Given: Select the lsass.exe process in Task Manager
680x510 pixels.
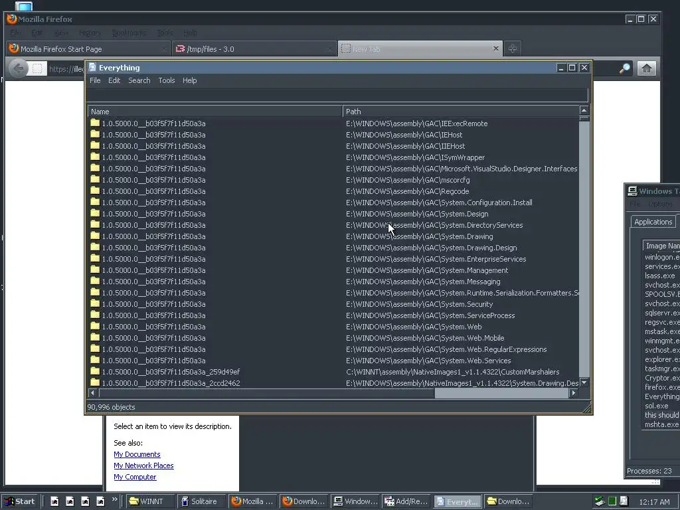Looking at the screenshot, I should pyautogui.click(x=659, y=276).
